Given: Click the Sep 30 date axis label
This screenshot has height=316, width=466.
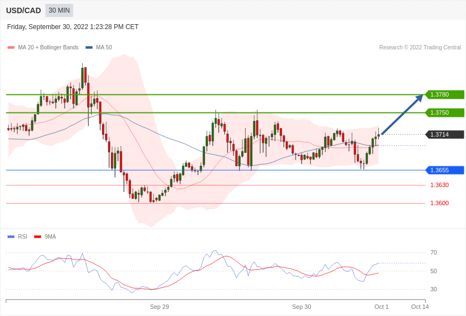Looking at the screenshot, I should pos(302,307).
